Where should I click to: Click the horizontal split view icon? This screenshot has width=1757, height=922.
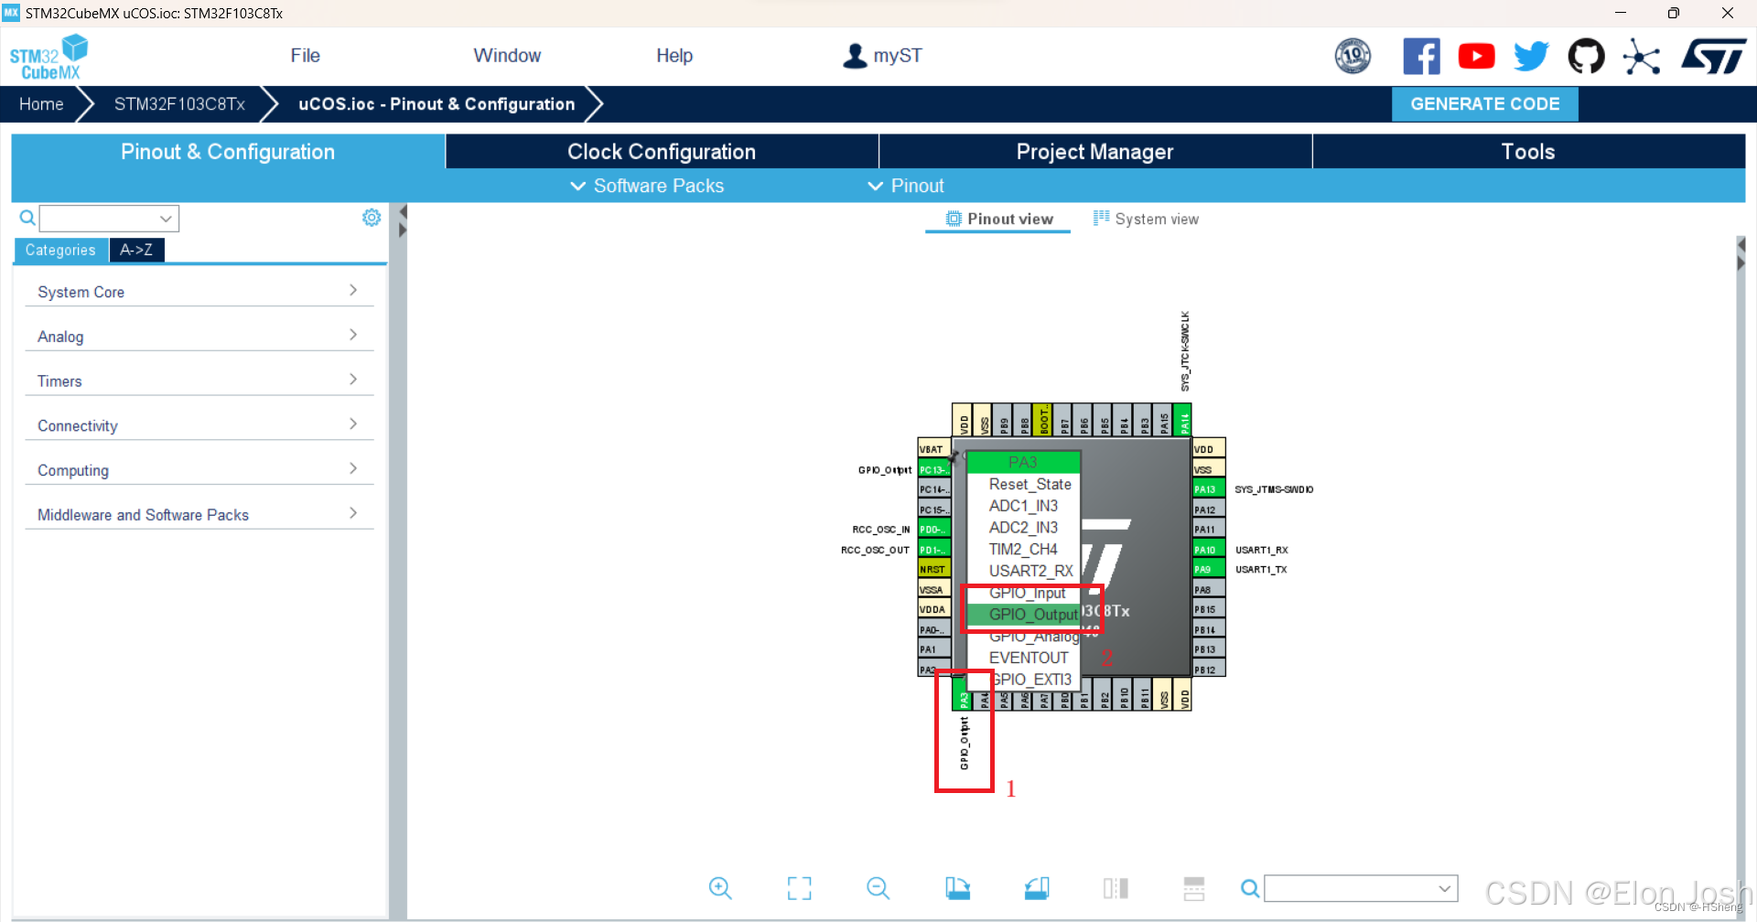tap(1194, 888)
